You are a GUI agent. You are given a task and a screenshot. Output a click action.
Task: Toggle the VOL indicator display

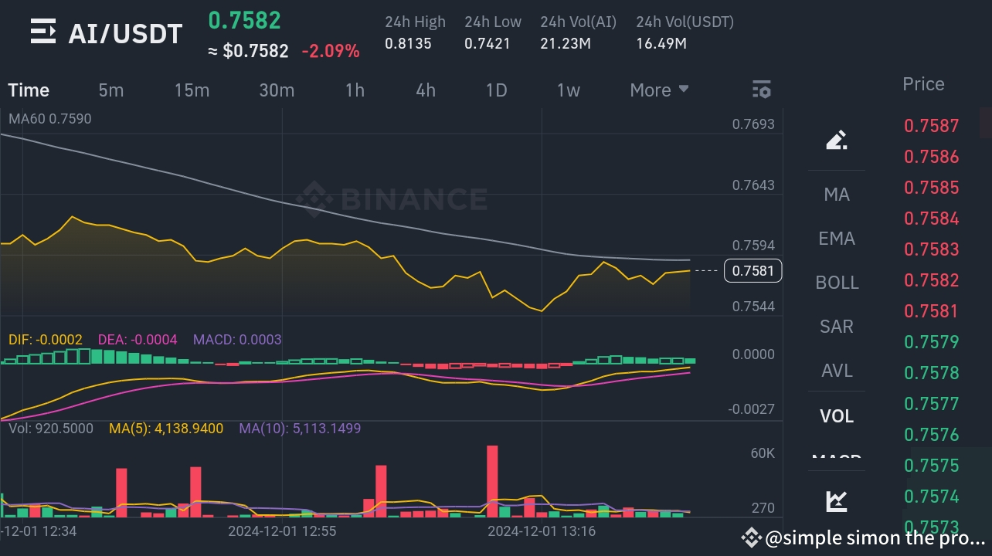point(837,416)
